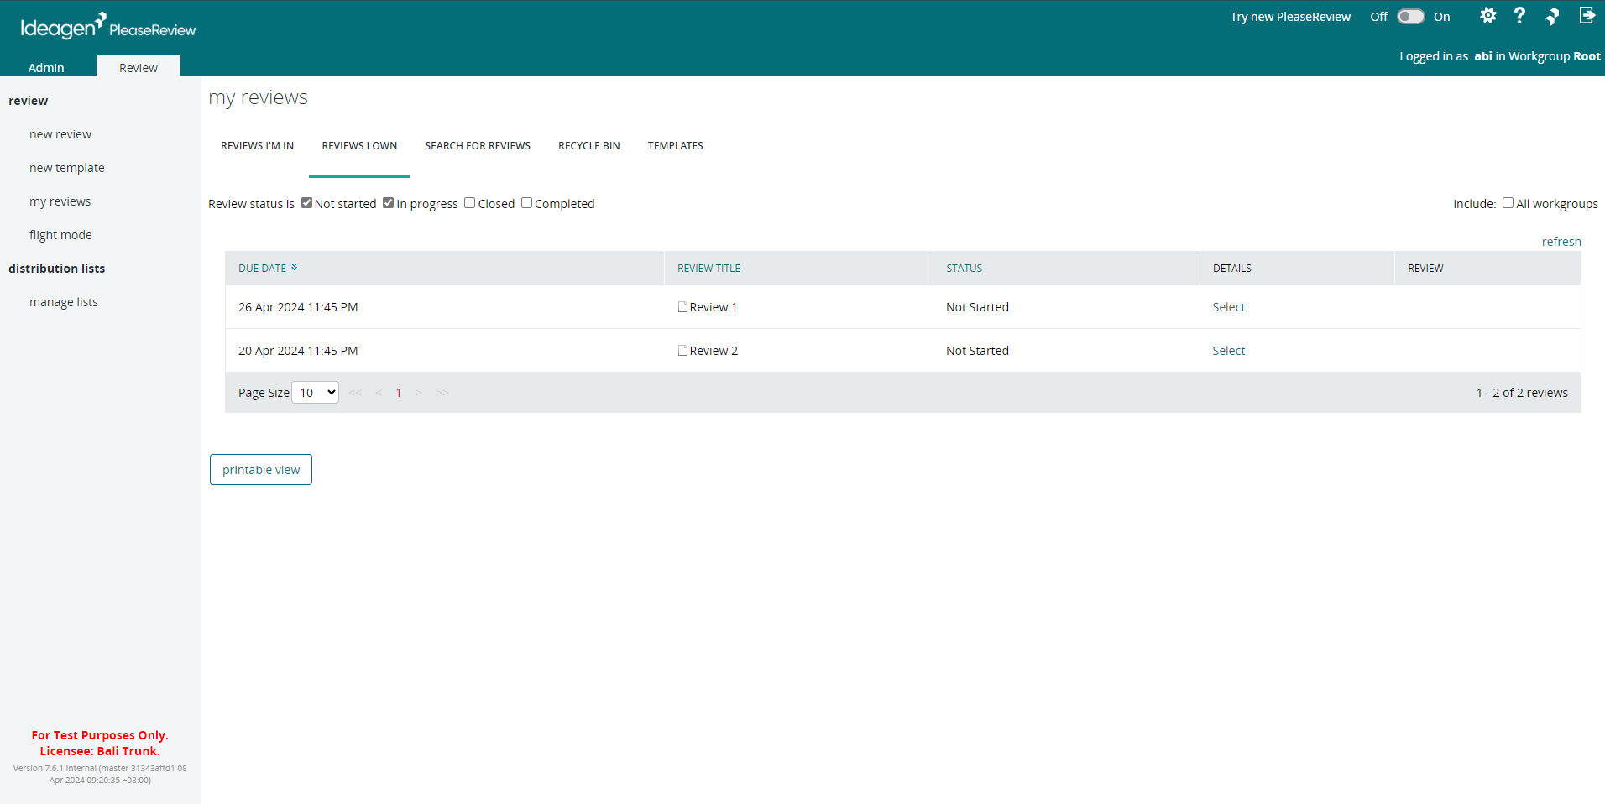Image resolution: width=1605 pixels, height=804 pixels.
Task: Switch to the Admin tab
Action: pos(46,67)
